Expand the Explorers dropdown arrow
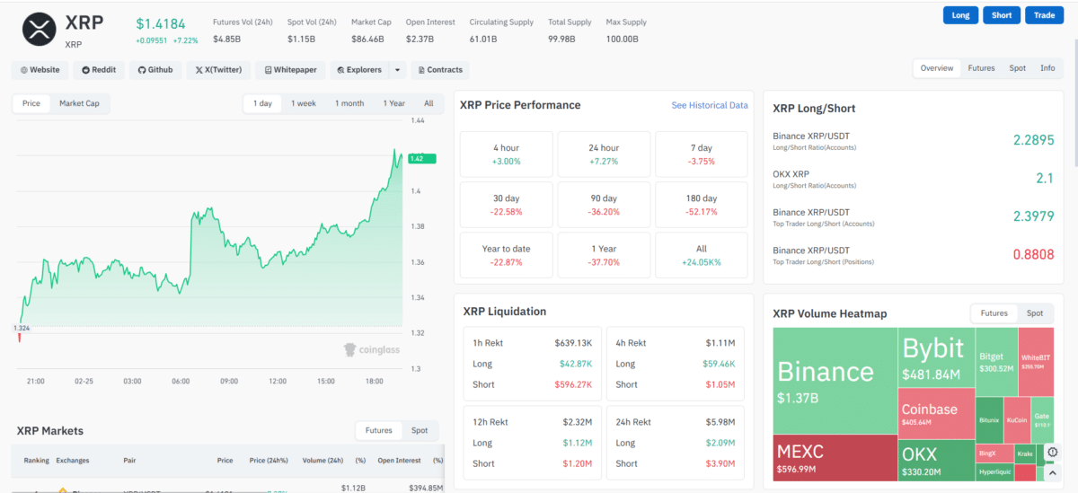This screenshot has height=493, width=1078. pyautogui.click(x=398, y=70)
